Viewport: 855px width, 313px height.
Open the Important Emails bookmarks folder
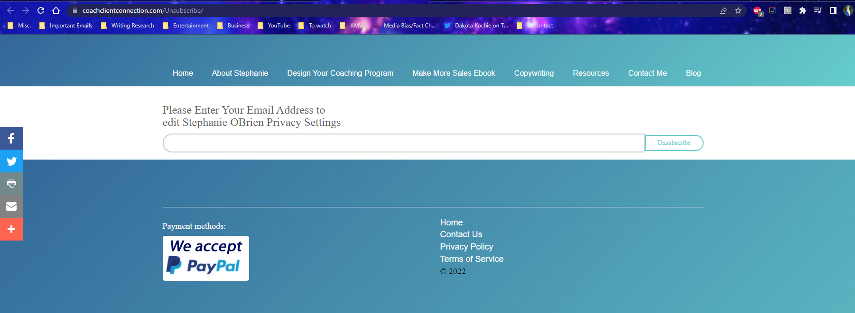click(66, 26)
